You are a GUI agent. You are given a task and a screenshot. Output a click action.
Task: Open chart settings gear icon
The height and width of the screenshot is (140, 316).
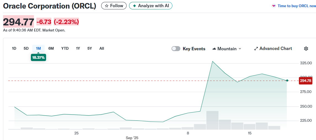tap(306, 49)
